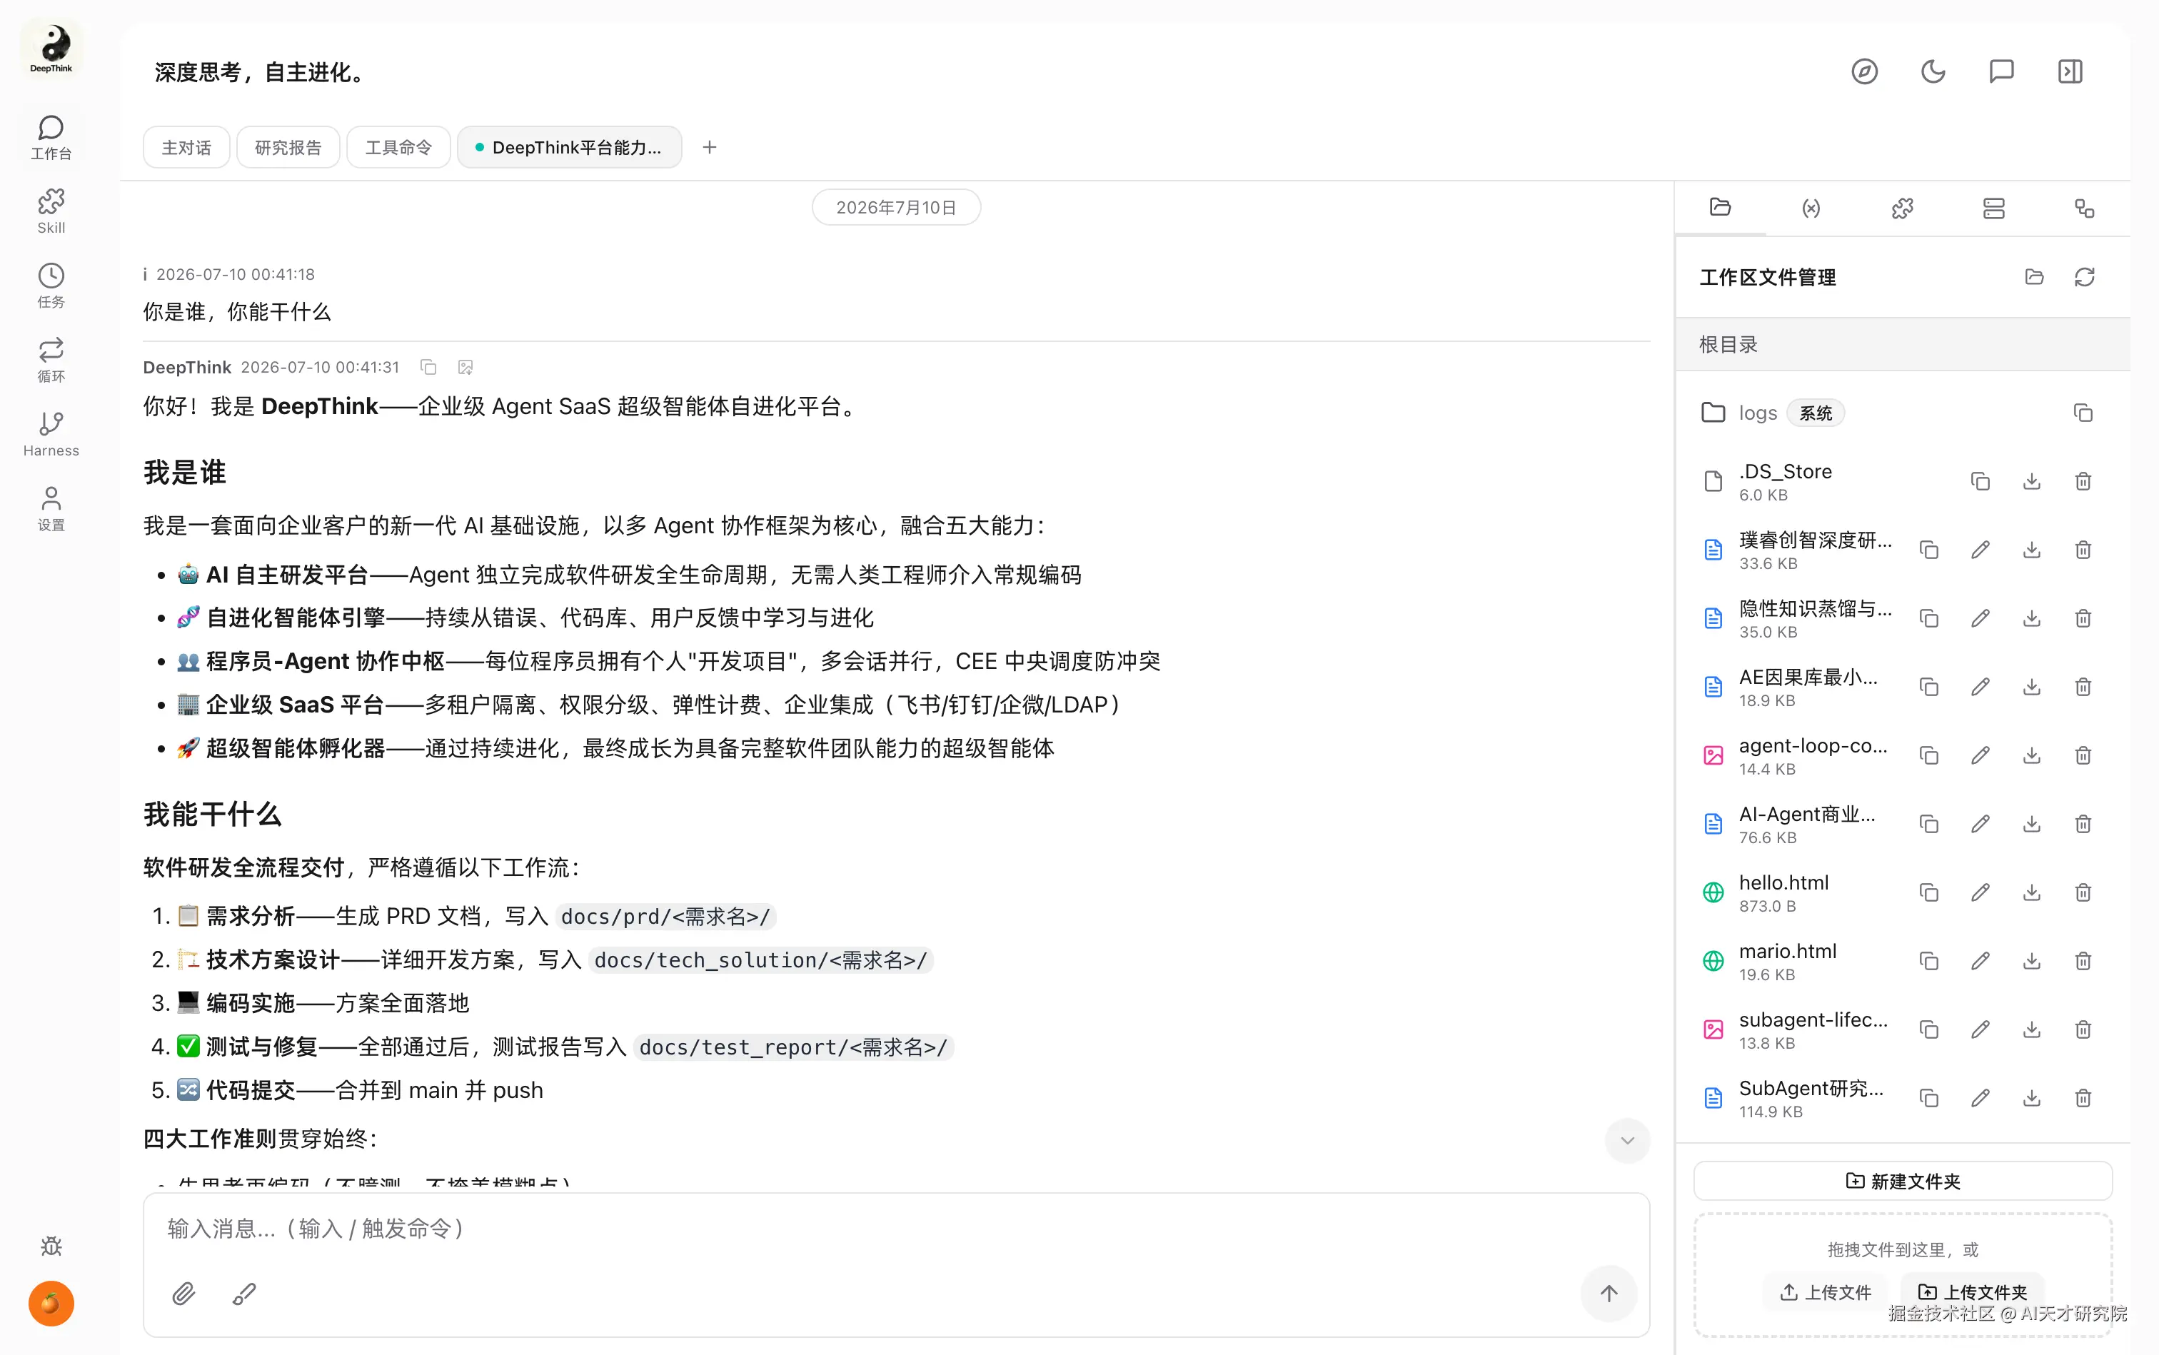Download the .DS_Store file

(2032, 481)
